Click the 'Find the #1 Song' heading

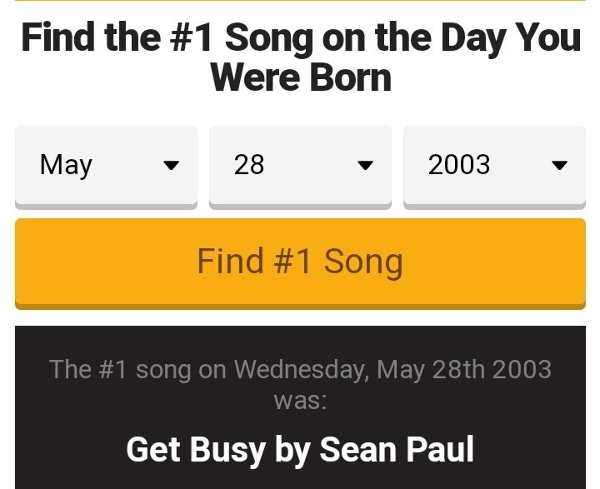click(x=300, y=38)
